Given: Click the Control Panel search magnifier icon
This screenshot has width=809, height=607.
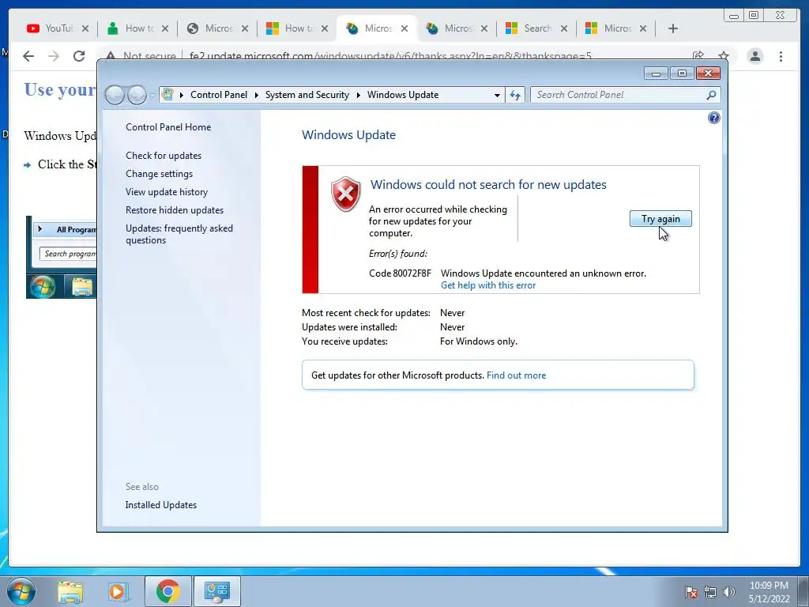Looking at the screenshot, I should point(711,95).
